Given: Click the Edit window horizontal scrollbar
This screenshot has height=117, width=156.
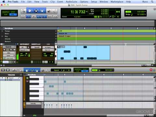Looking at the screenshot, I should 74,65.
